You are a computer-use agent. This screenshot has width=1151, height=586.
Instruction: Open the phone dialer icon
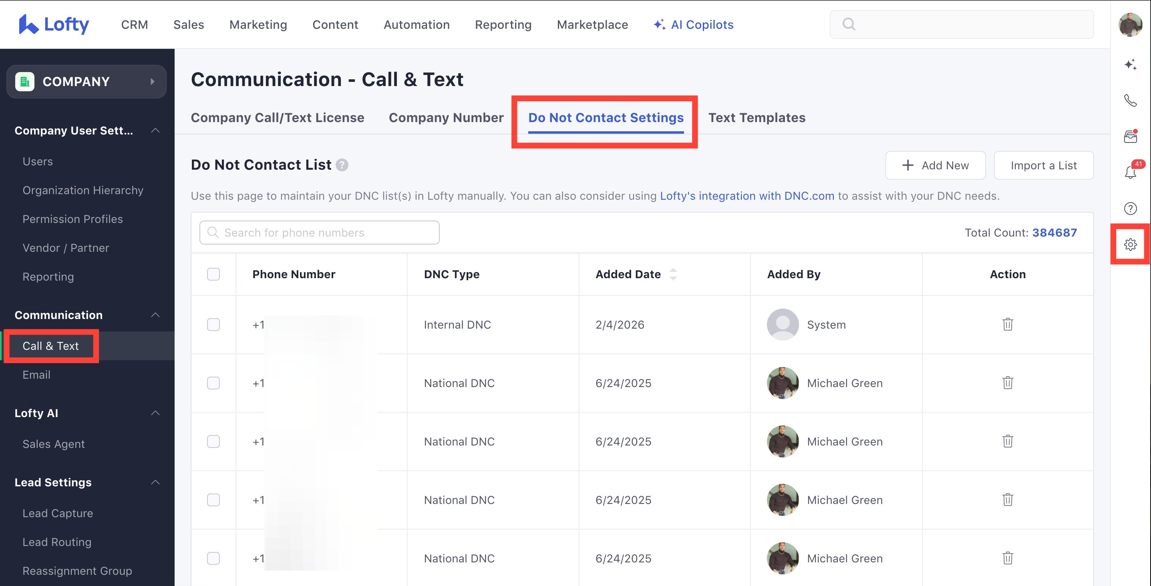tap(1131, 100)
